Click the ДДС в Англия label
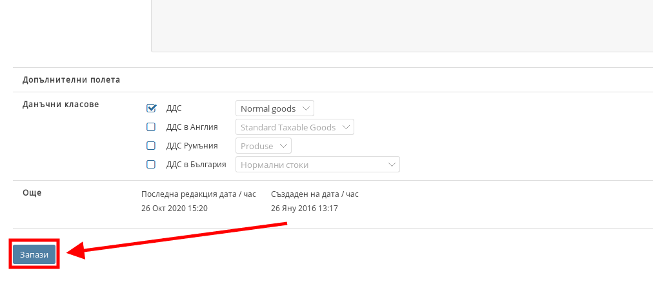Viewport: 653px width, 286px height. 192,127
